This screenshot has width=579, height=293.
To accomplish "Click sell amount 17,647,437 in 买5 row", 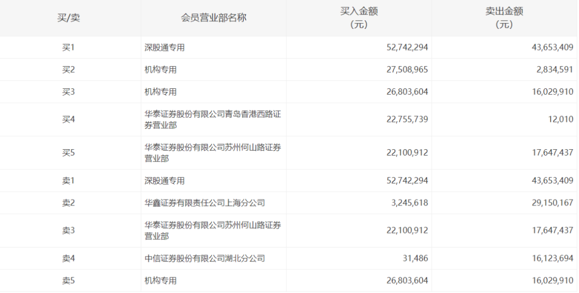I will coord(553,153).
